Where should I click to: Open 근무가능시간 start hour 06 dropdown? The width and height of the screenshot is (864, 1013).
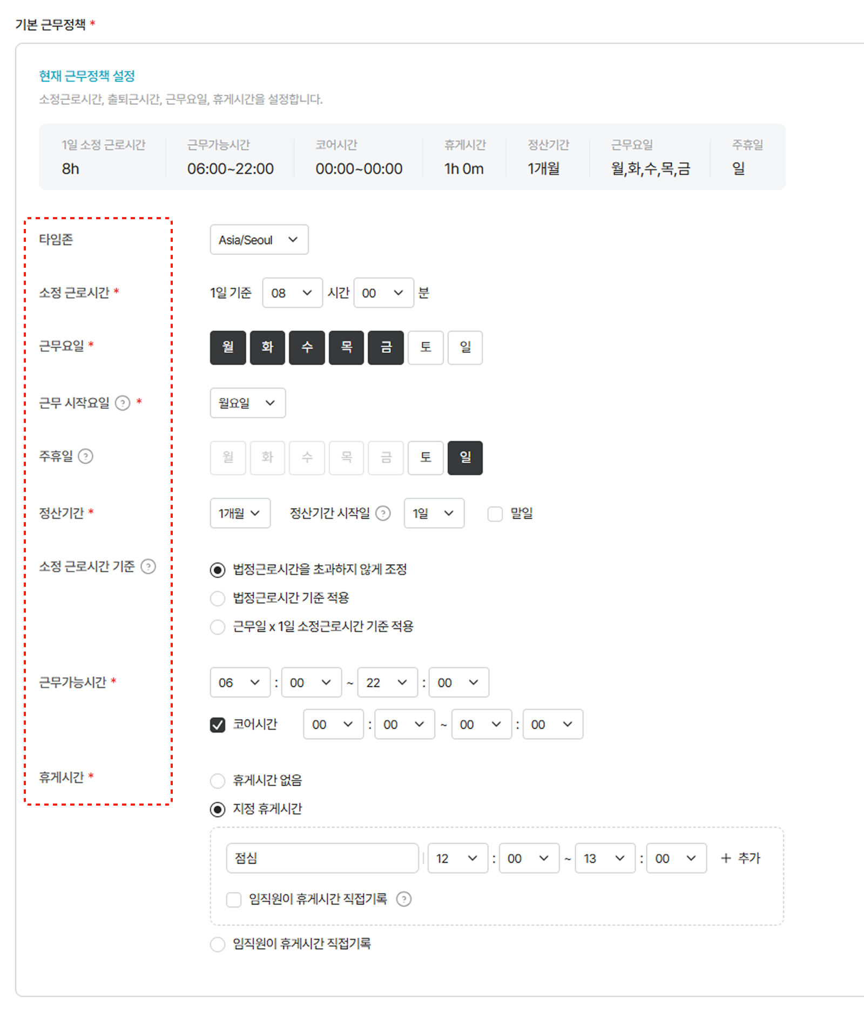[240, 683]
